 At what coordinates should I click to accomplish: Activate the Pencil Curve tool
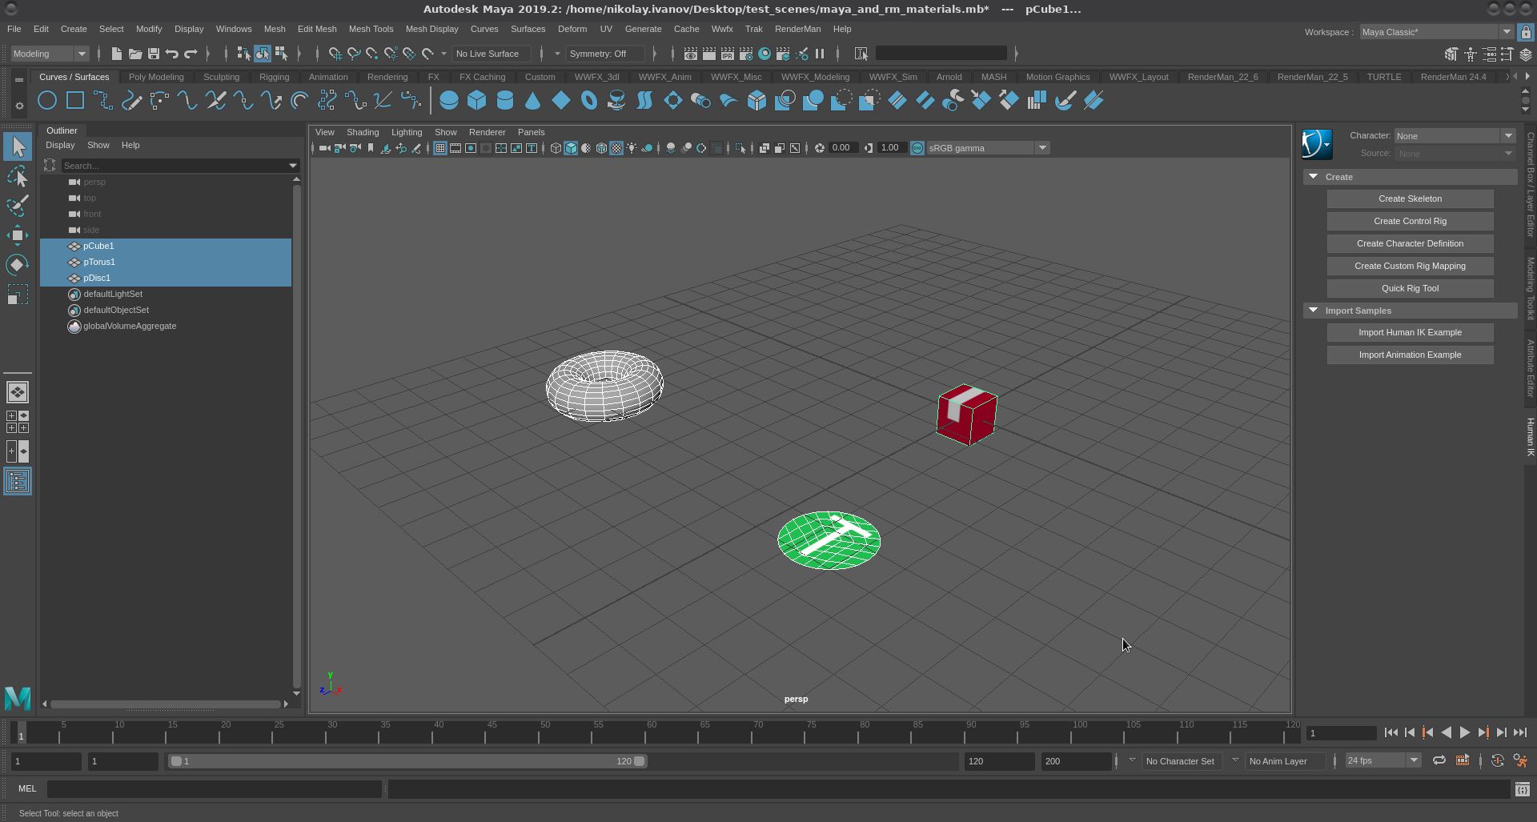coord(132,101)
